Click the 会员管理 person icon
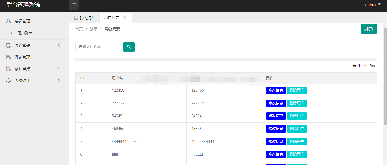The image size is (387, 165). 9,21
